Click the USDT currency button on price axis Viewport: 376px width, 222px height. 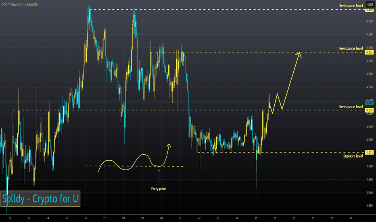tap(370, 4)
